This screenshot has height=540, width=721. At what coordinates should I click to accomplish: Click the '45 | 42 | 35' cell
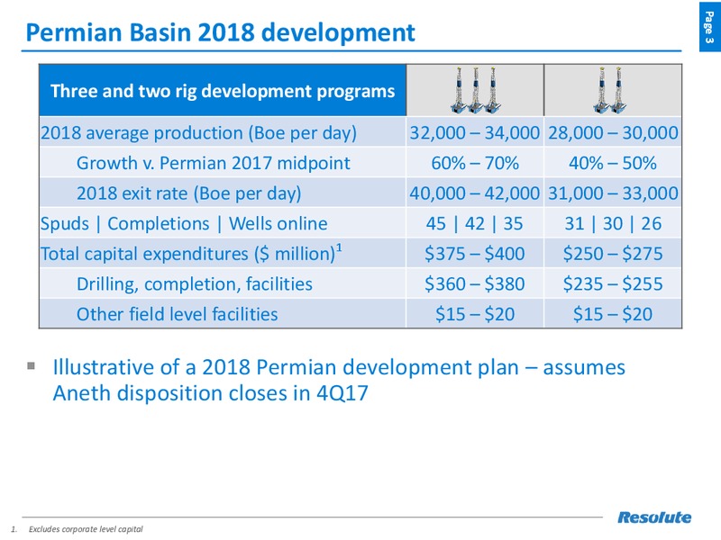(475, 223)
